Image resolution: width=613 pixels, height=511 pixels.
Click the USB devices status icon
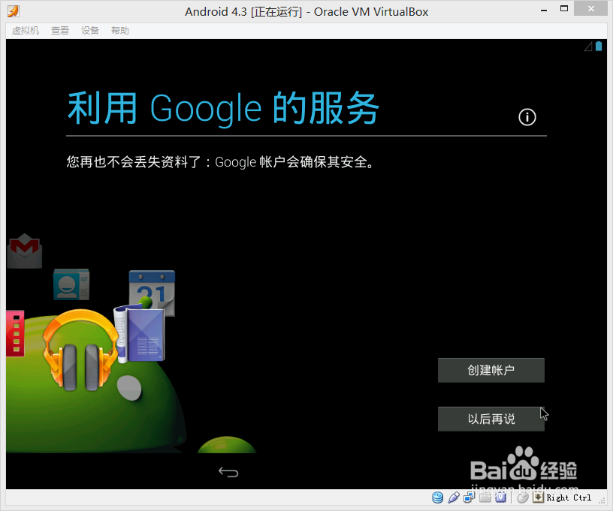(454, 497)
